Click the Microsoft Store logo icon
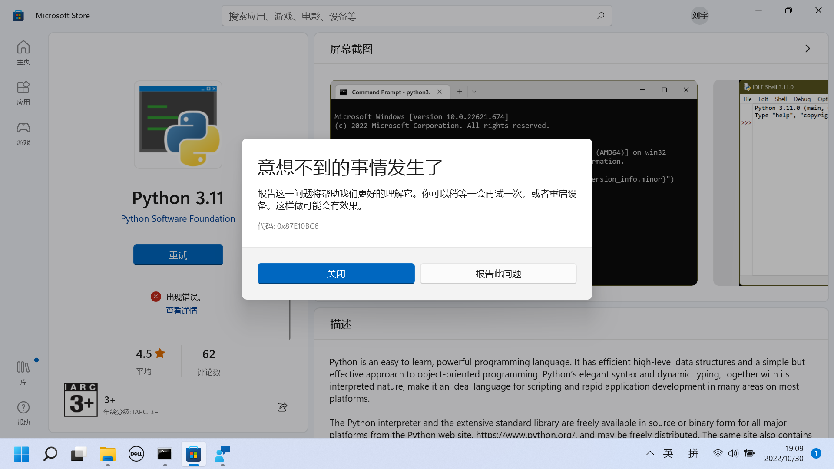 click(18, 16)
